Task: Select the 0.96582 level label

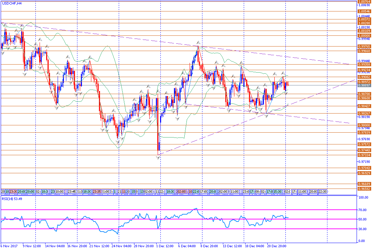Action: click(364, 189)
